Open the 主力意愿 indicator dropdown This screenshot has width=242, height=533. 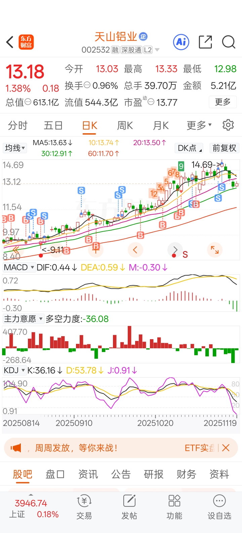(24, 319)
